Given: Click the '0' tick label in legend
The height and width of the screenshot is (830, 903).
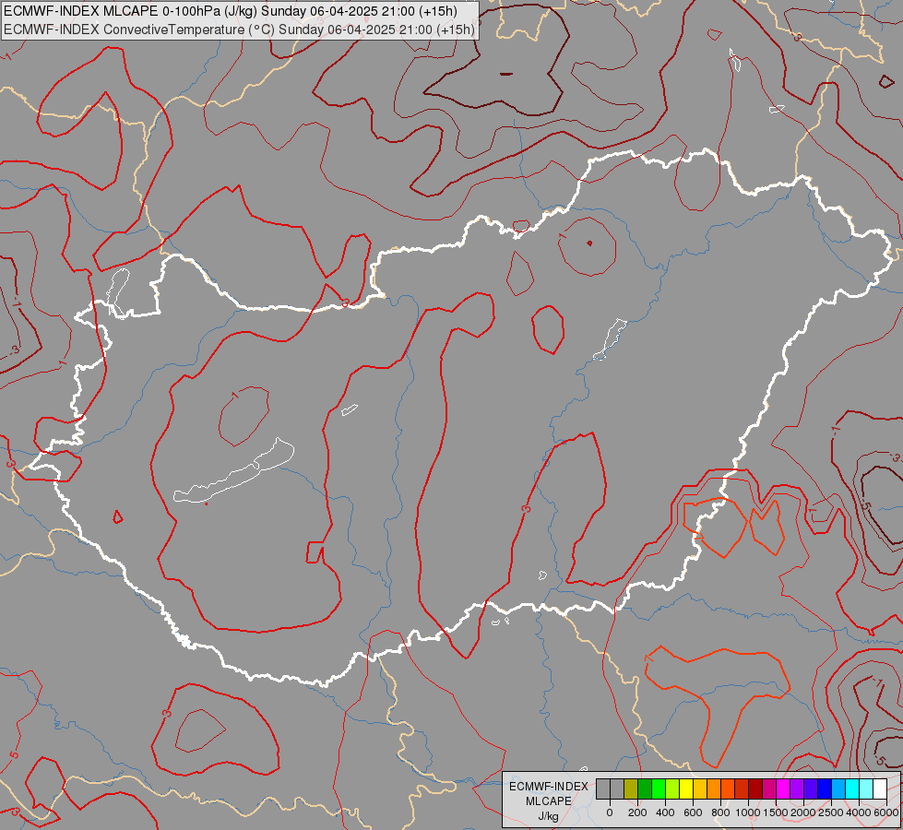Looking at the screenshot, I should pyautogui.click(x=610, y=812).
